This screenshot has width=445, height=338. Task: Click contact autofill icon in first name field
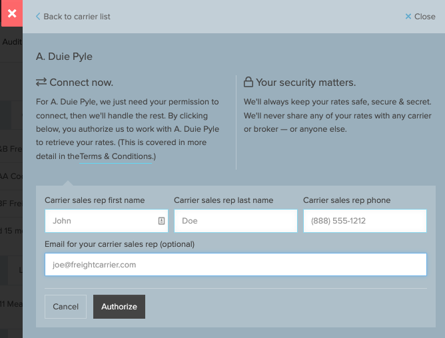click(161, 221)
